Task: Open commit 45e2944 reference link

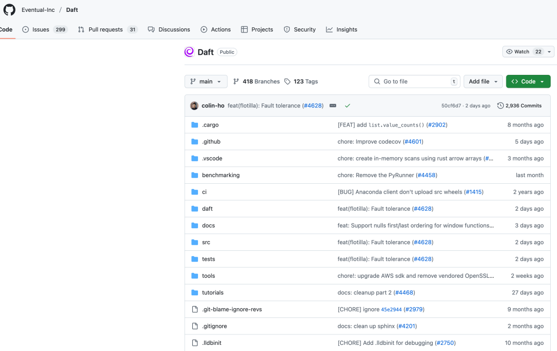Action: coord(391,309)
